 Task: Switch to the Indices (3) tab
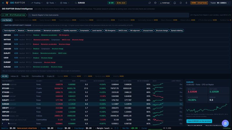(14, 76)
